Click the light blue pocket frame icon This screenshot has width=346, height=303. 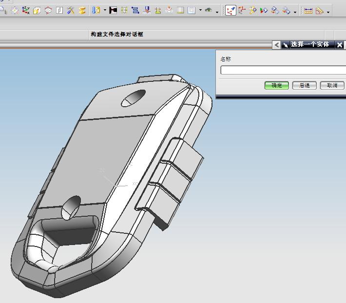tap(192, 10)
